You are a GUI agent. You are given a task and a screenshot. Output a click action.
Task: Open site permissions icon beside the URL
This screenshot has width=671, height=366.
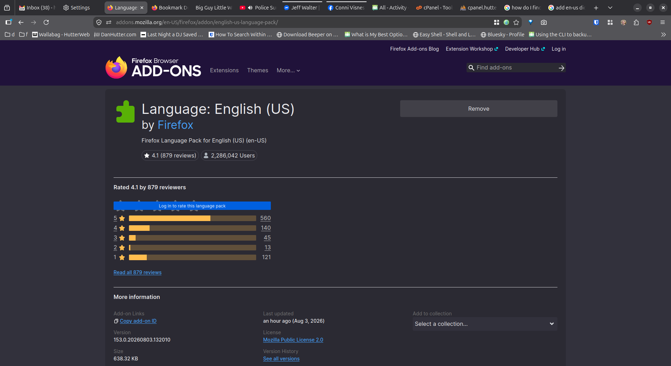pos(109,22)
